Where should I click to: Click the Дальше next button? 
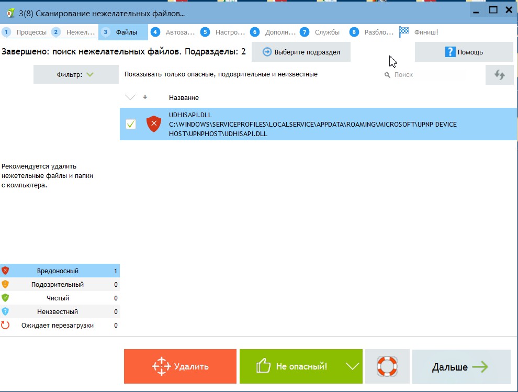[461, 367]
